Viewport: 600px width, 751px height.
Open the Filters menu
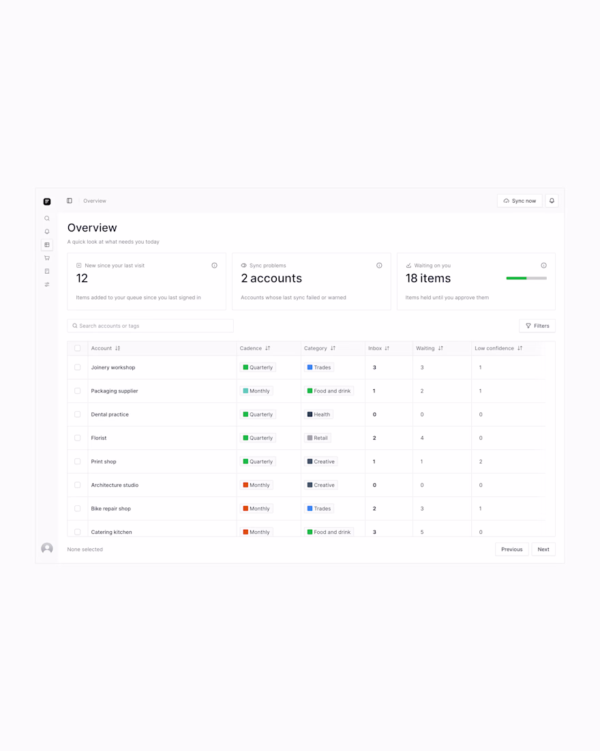537,326
